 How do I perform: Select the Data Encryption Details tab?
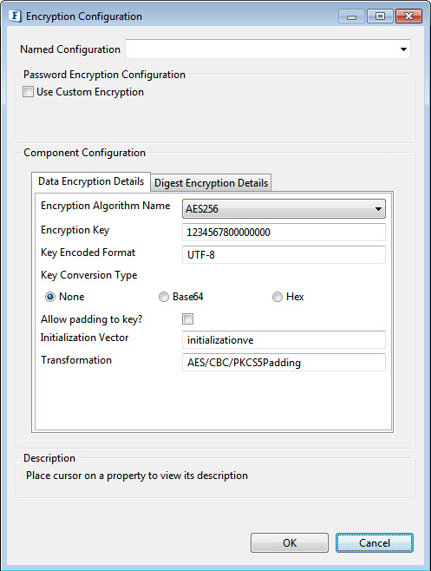click(x=91, y=181)
